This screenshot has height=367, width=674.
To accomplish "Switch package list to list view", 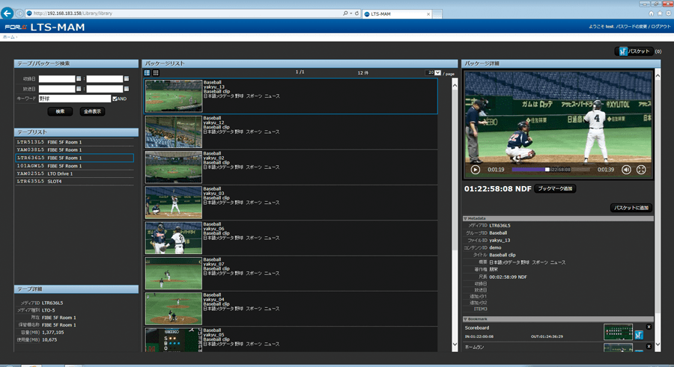I will 148,73.
